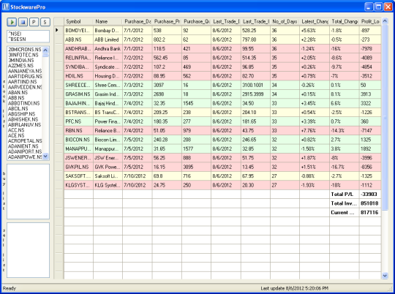Image resolution: width=395 pixels, height=294 pixels.
Task: Click the S toolbar button
Action: click(x=45, y=22)
